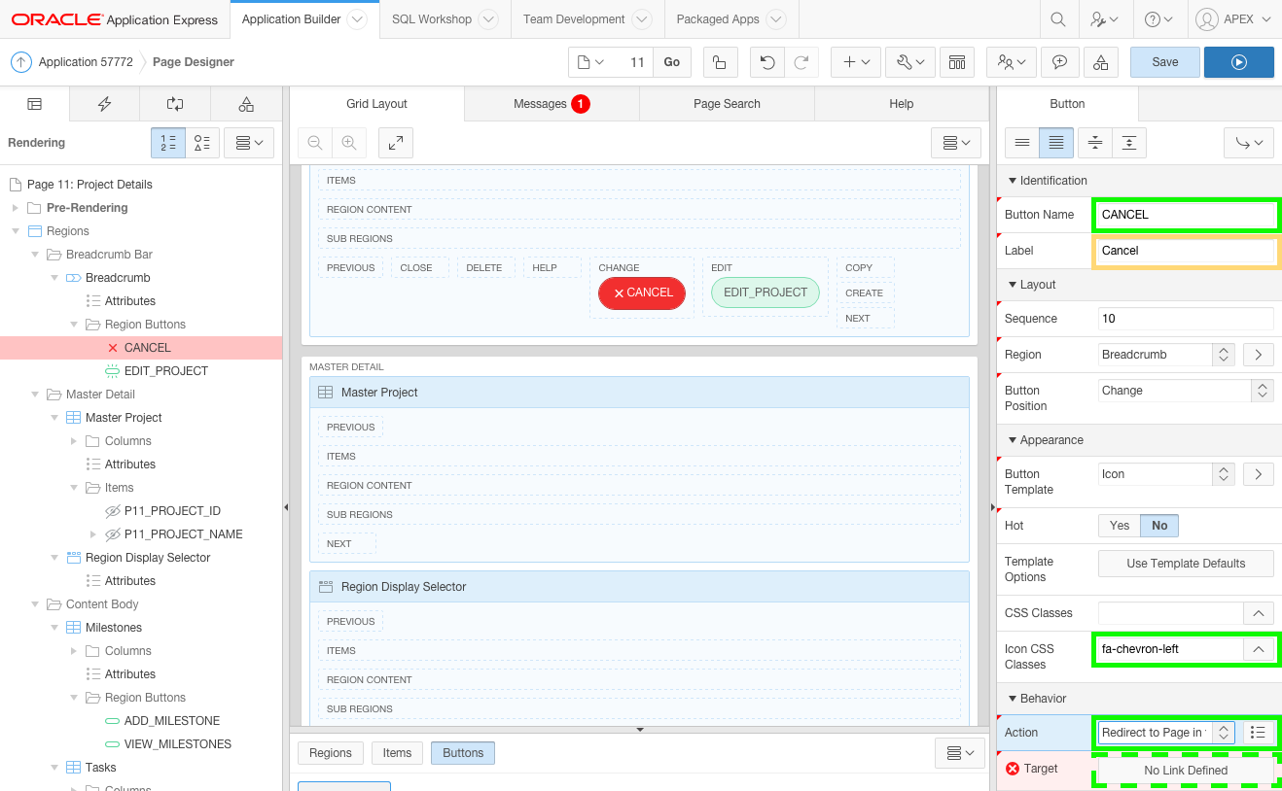
Task: Show Items in the gallery
Action: coord(397,753)
